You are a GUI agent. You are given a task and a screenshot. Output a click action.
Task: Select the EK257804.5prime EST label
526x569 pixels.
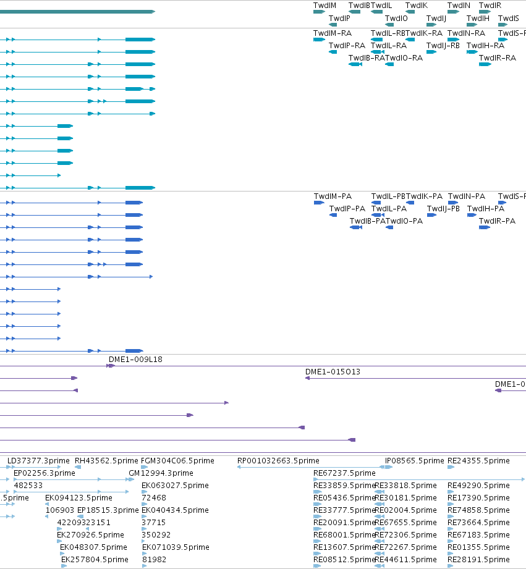pos(95,559)
